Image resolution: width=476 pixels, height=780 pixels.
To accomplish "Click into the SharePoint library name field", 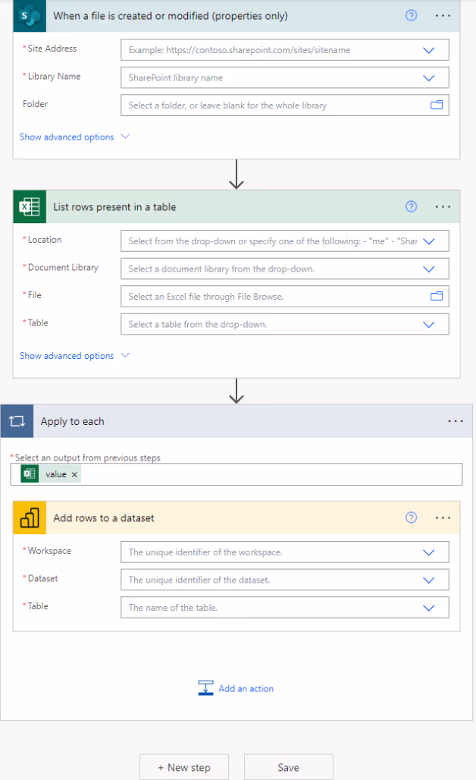I will [285, 77].
